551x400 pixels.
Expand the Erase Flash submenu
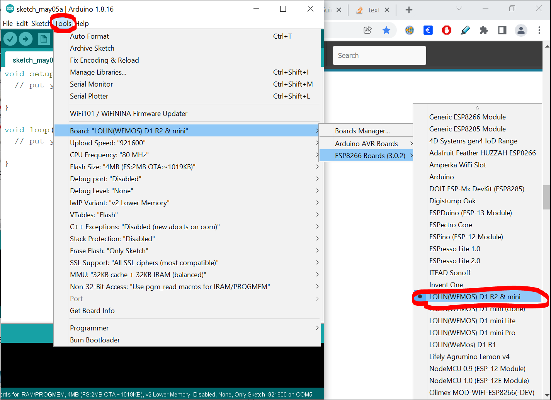pos(187,250)
